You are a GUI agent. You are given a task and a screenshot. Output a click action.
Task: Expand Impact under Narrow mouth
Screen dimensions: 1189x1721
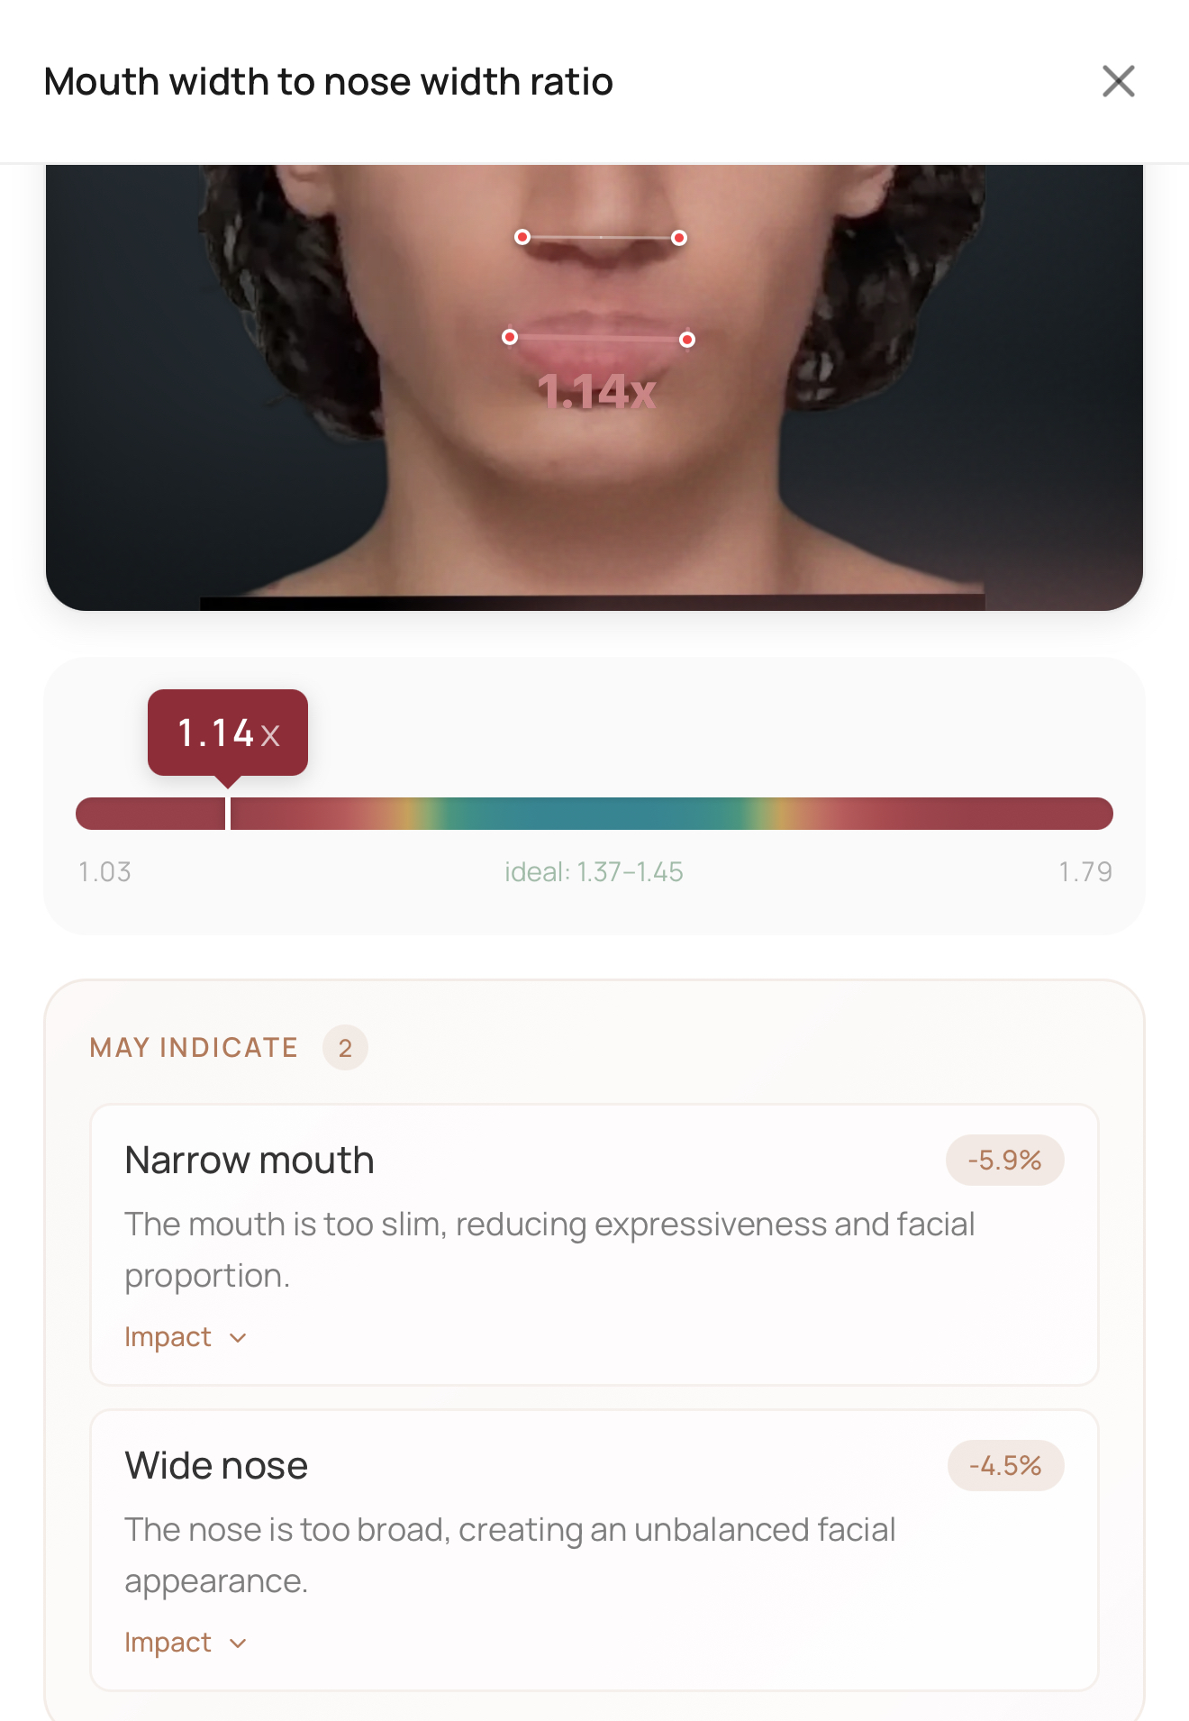click(186, 1337)
